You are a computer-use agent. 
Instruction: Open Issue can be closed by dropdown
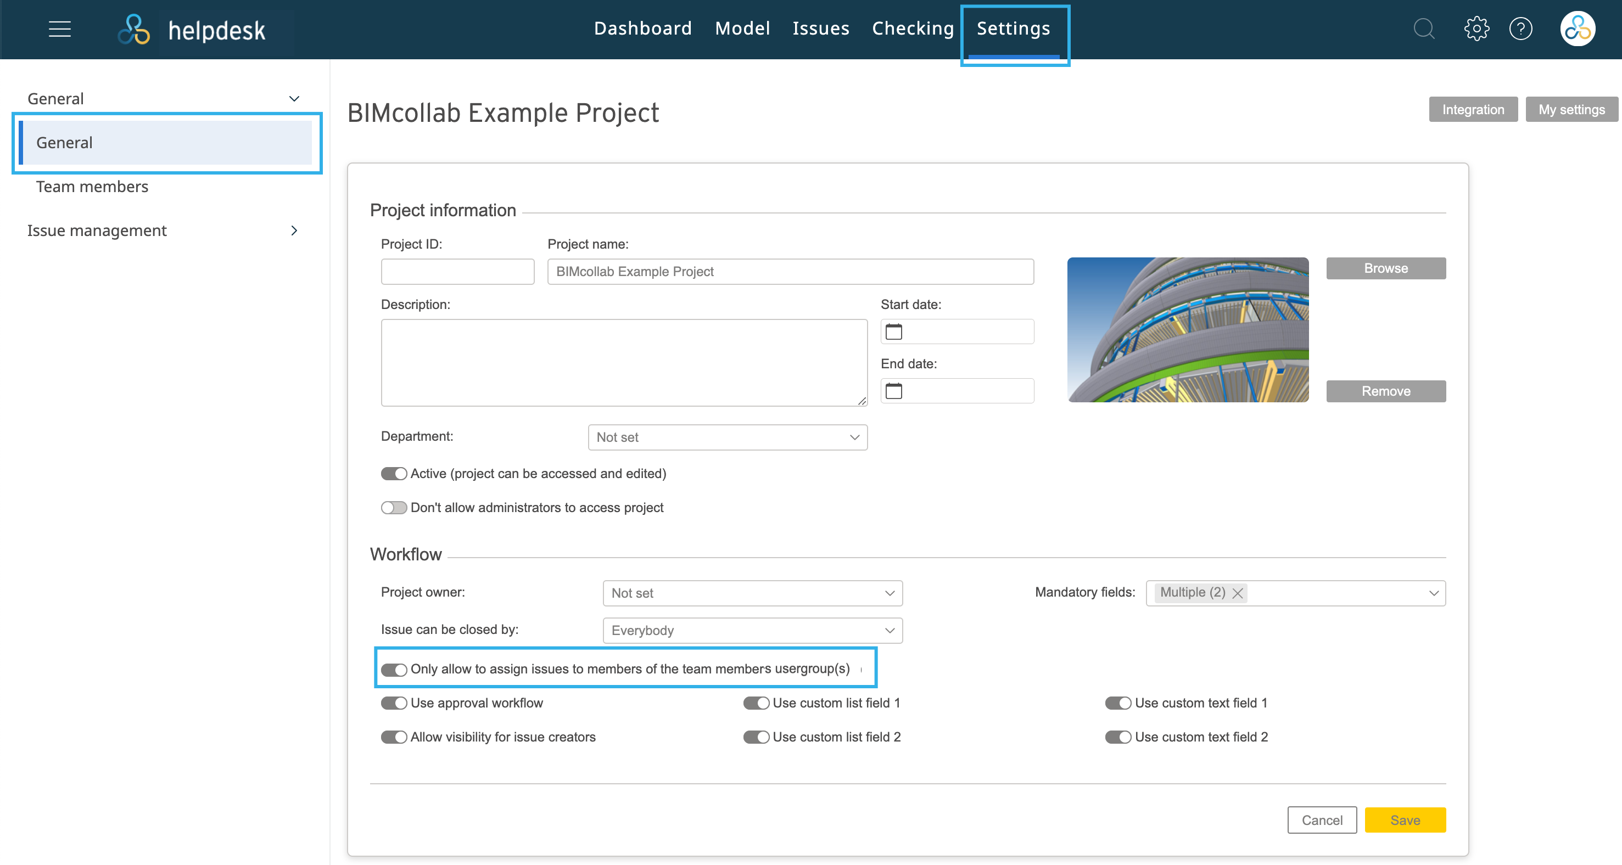click(x=752, y=631)
